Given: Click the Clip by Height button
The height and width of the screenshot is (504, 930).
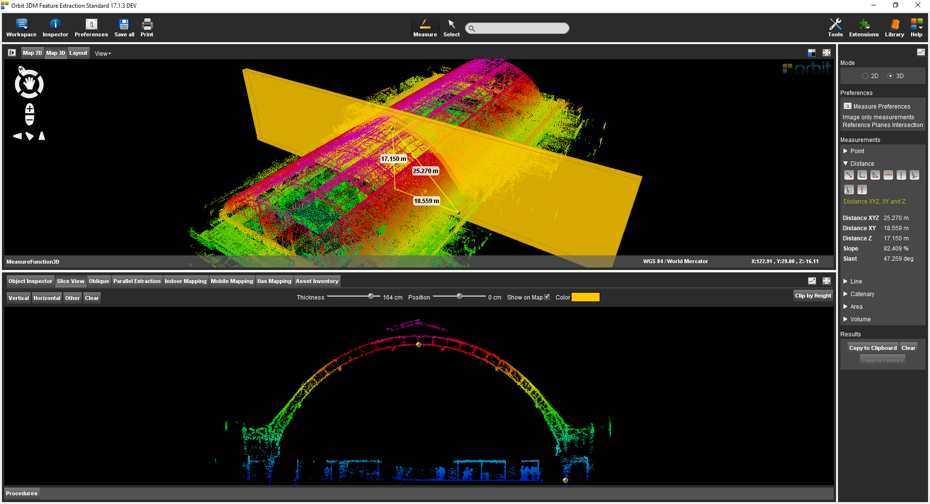Looking at the screenshot, I should 813,296.
